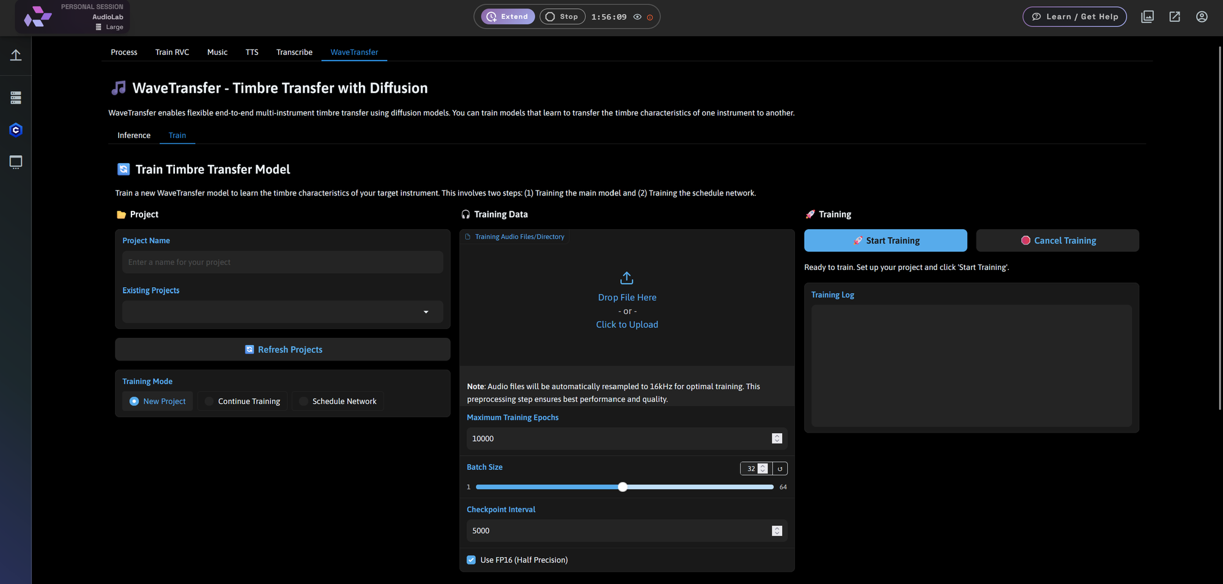
Task: Click the stepper arrows in Checkpoint Interval
Action: (x=777, y=531)
